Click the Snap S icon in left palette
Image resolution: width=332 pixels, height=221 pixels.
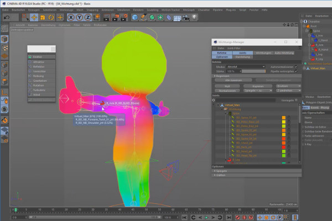(x=4, y=109)
